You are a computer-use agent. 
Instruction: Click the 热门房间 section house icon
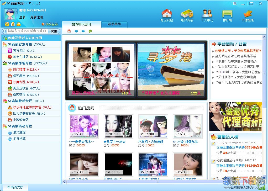(72, 108)
